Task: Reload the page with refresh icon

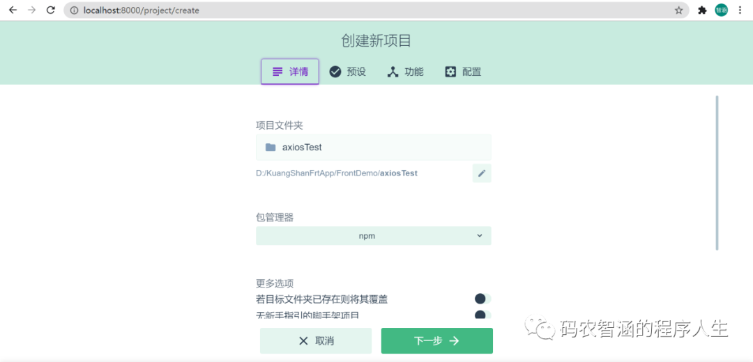Action: click(50, 10)
